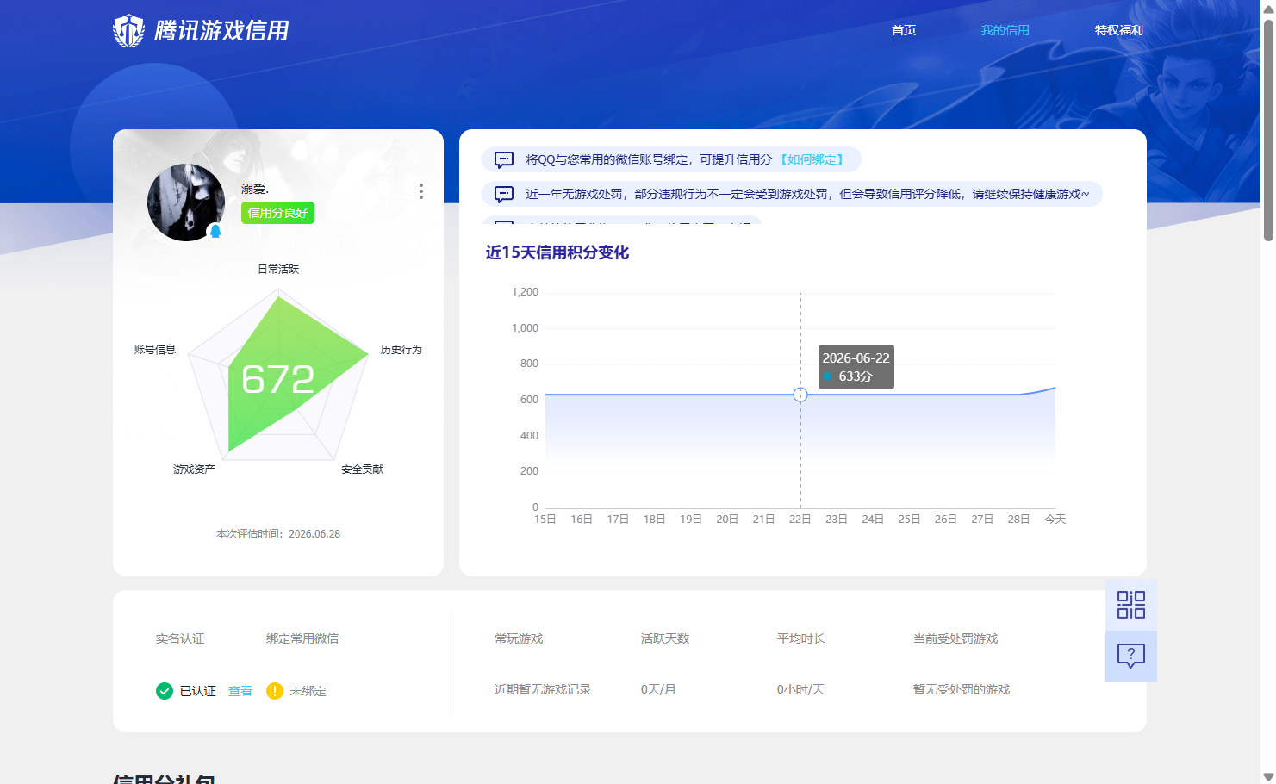Screen dimensions: 1276x784
Task: Switch to the 特权福利 tab
Action: tap(1118, 30)
